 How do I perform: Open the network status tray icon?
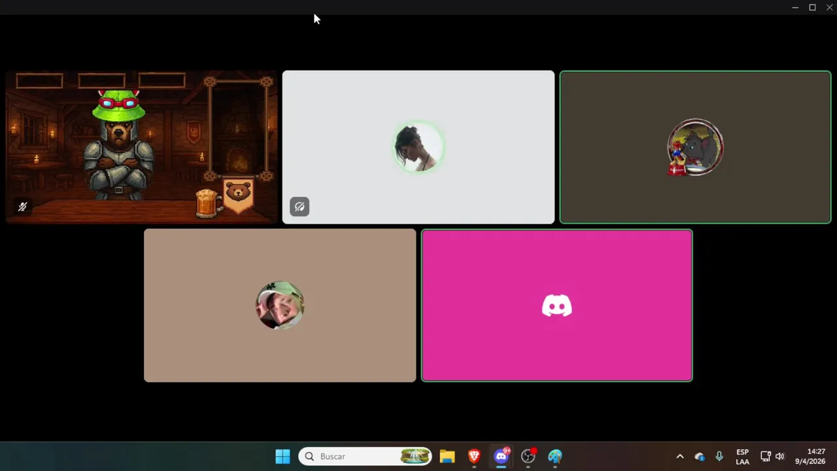765,457
